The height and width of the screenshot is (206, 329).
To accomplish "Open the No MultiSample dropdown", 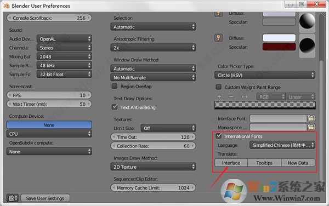I will point(153,78).
